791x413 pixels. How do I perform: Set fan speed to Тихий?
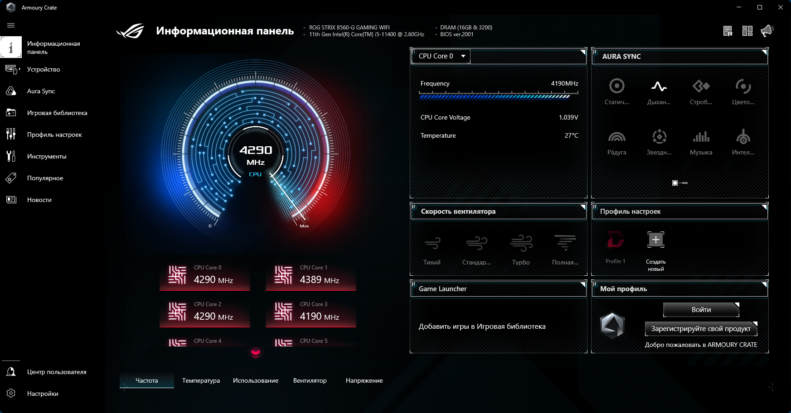point(432,250)
